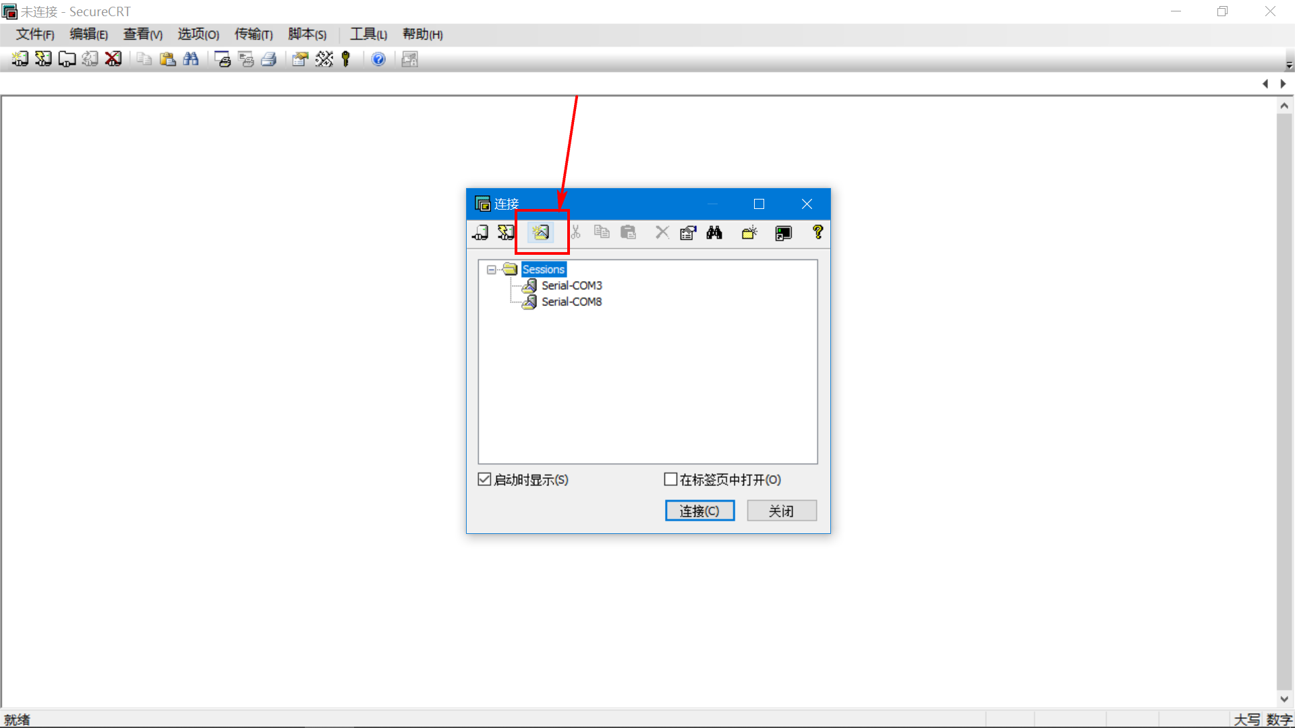Click the vertical scrollbar down arrow
The image size is (1295, 728).
(x=1284, y=700)
